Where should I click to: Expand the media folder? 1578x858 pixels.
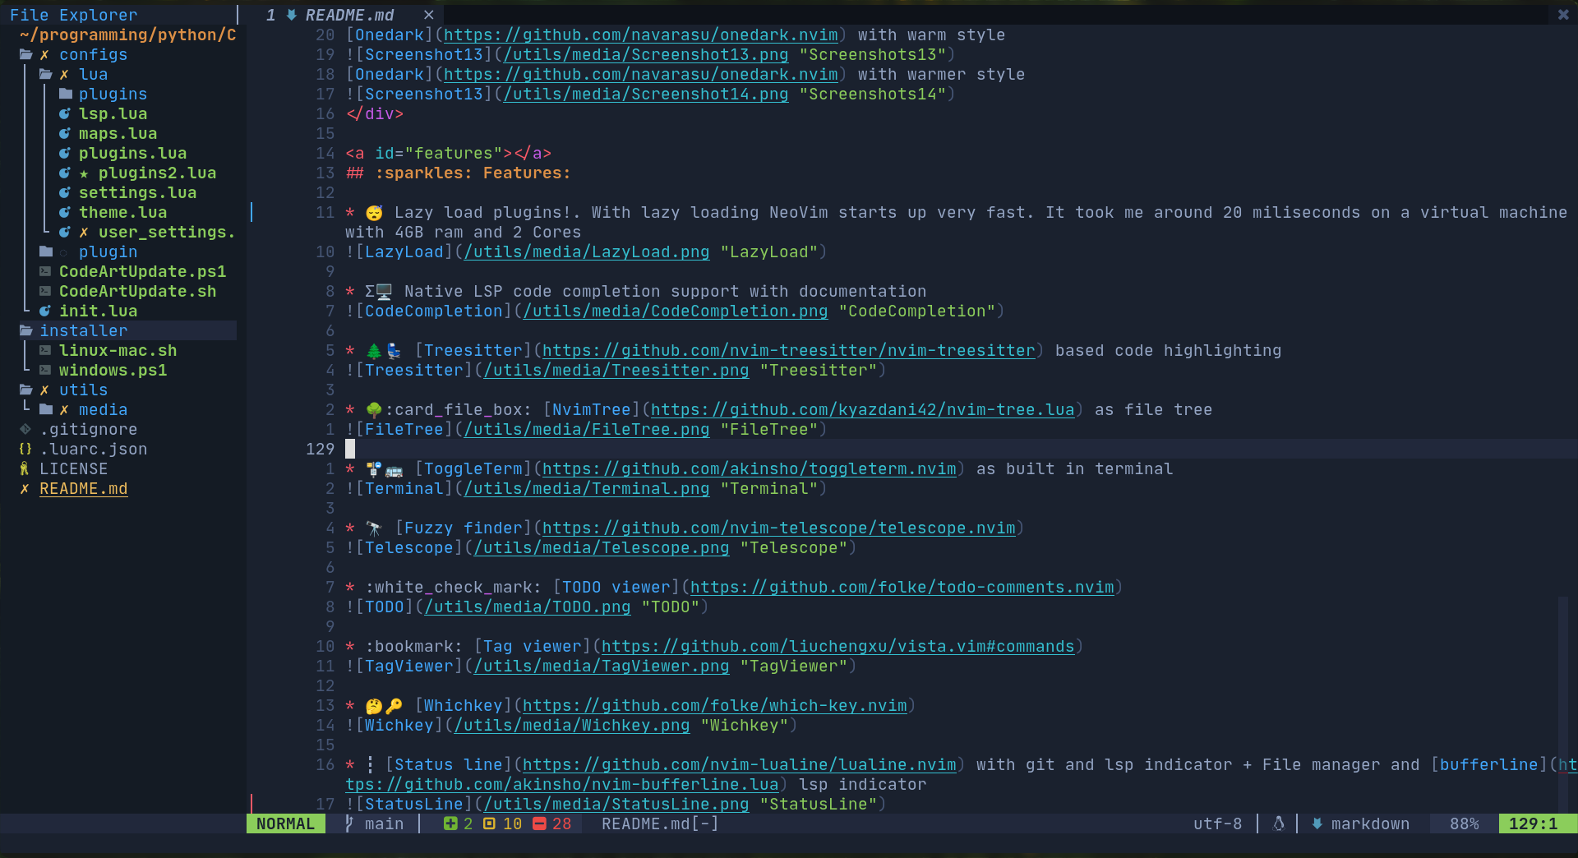[46, 410]
